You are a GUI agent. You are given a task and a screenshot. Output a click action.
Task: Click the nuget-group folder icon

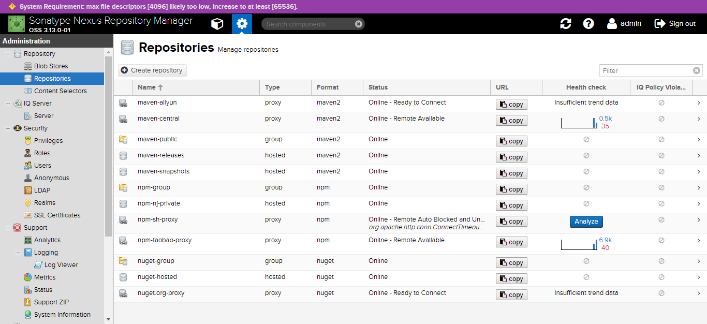pyautogui.click(x=123, y=261)
